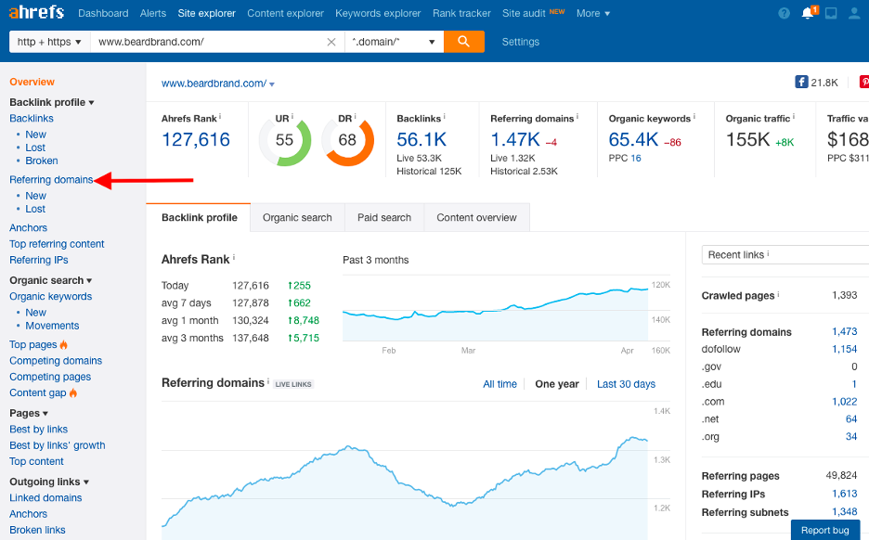
Task: Click the 1.47K Referring domains value
Action: tap(515, 139)
